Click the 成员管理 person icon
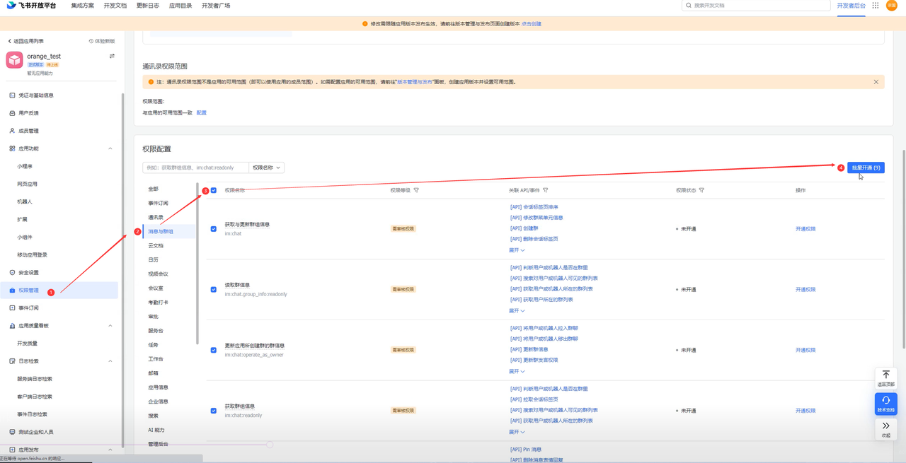Screen dimensions: 906x463 (x=12, y=131)
